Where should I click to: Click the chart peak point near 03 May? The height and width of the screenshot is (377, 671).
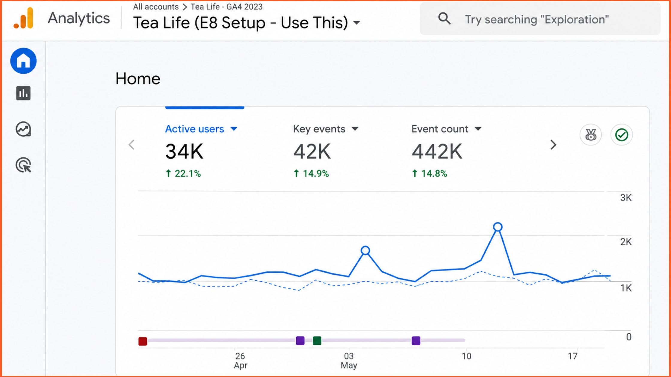click(365, 250)
